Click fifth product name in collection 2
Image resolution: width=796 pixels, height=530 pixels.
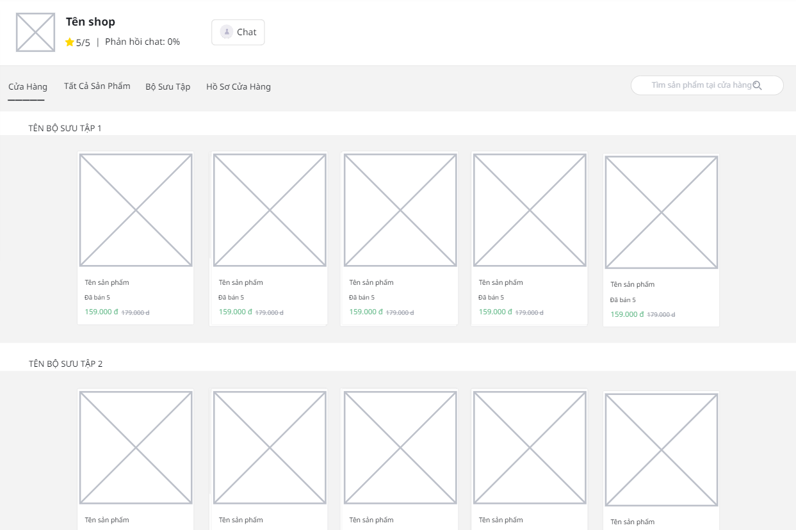pyautogui.click(x=633, y=522)
